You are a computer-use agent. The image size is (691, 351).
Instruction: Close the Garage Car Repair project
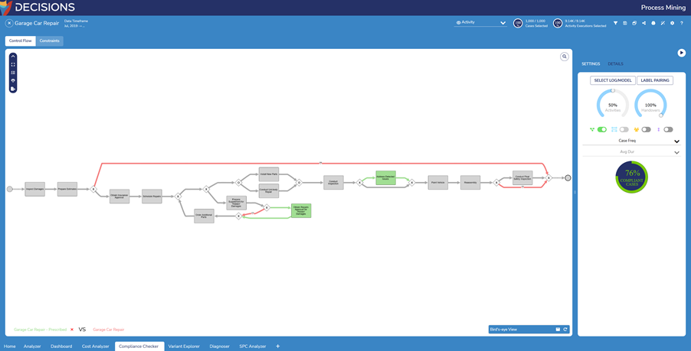(9, 24)
